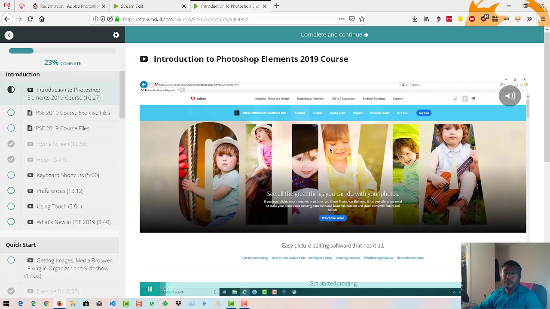Open a new browser tab
Viewport: 550px width, 309px height.
pyautogui.click(x=277, y=6)
